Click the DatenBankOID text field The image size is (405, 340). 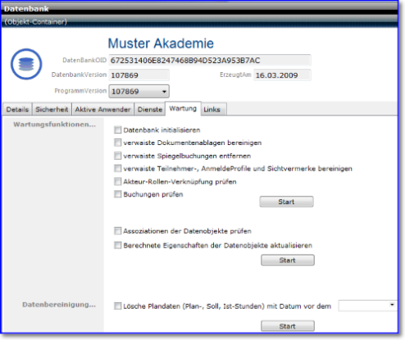tap(210, 60)
